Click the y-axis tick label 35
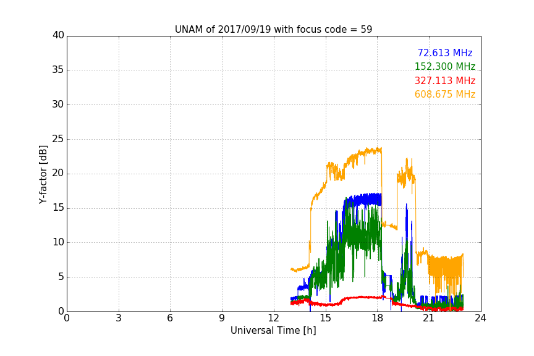The image size is (534, 356). tap(58, 70)
